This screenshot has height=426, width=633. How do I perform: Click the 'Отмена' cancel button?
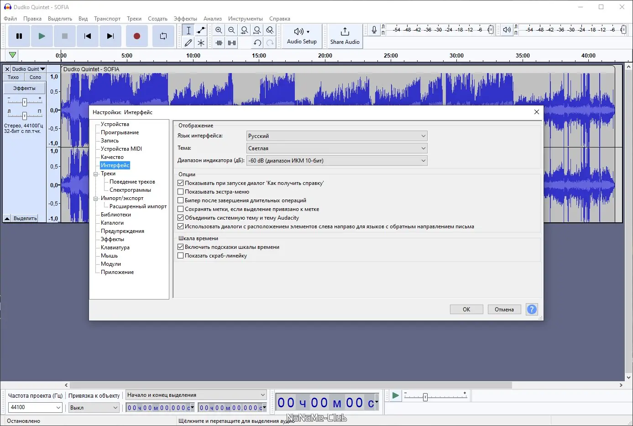point(504,310)
